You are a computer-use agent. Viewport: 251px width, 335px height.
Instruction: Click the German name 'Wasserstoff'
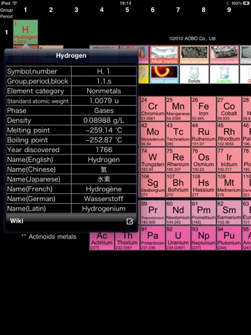point(104,199)
